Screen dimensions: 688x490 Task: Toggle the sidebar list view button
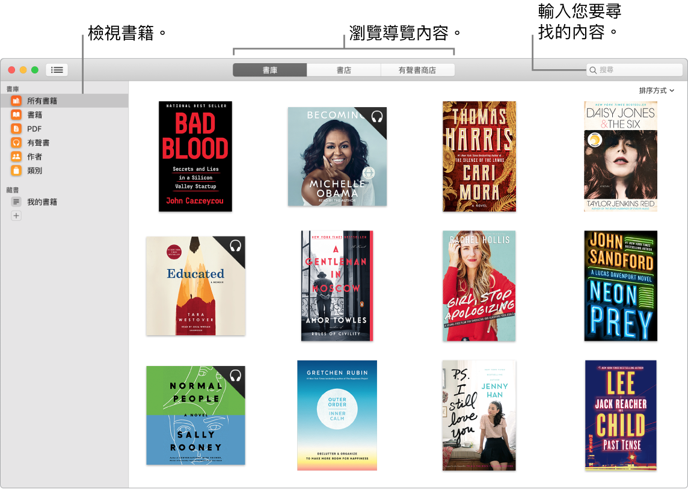57,70
